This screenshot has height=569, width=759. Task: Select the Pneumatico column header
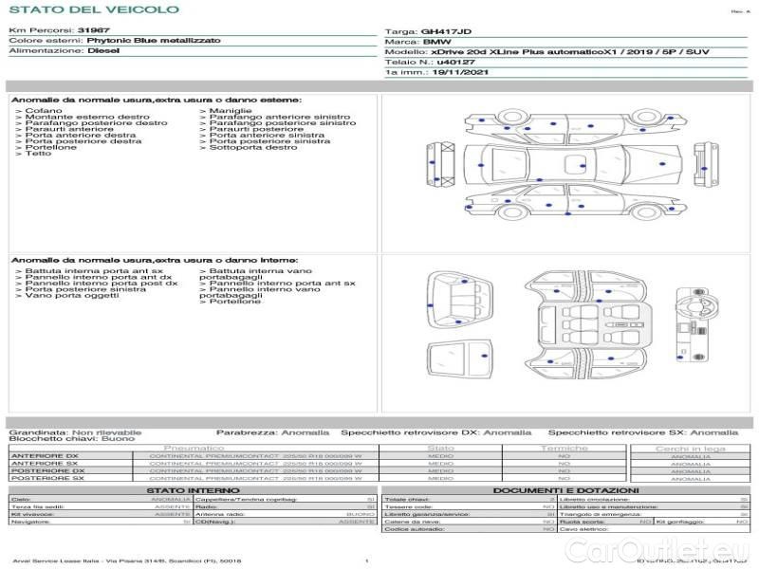coord(194,448)
